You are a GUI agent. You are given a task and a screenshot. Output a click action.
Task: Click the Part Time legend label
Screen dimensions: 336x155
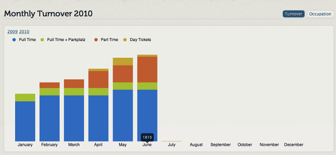[x=109, y=40]
